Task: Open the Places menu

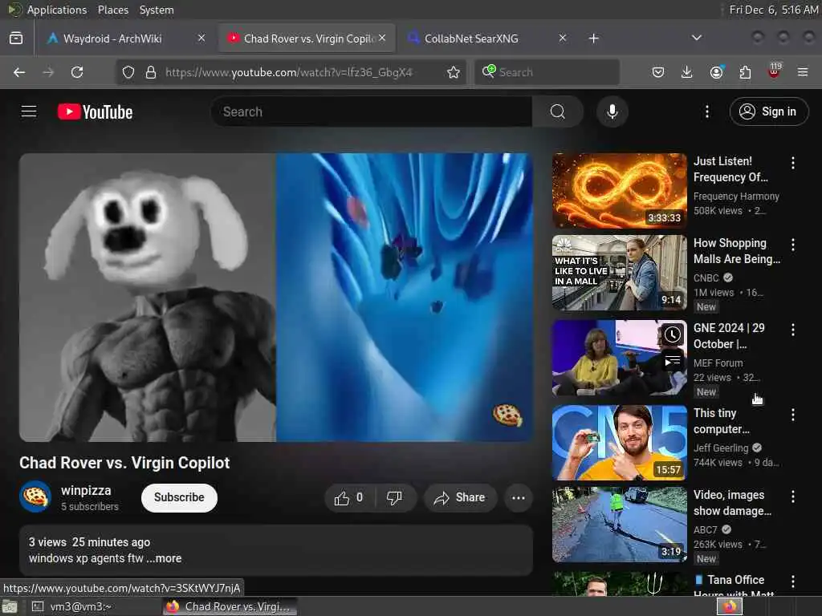Action: [112, 10]
